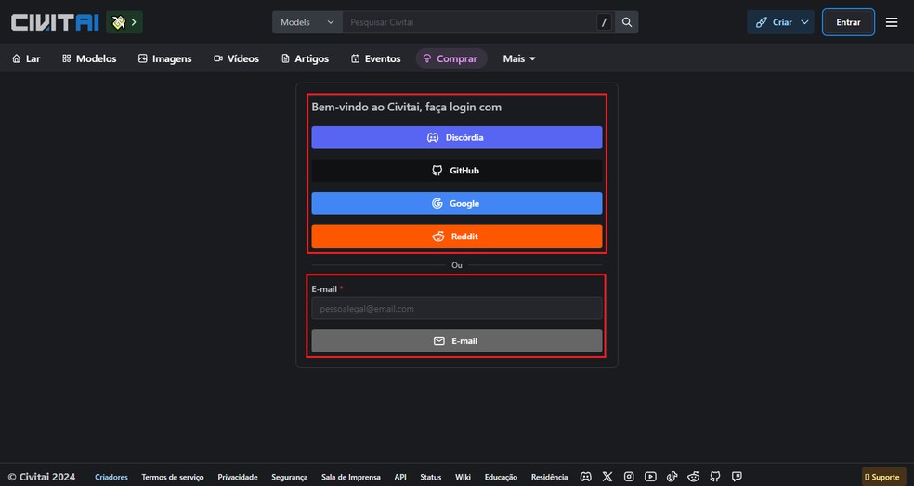Screen dimensions: 914x486
Task: Focus the Pesquisar Civitai search field
Action: tap(469, 22)
